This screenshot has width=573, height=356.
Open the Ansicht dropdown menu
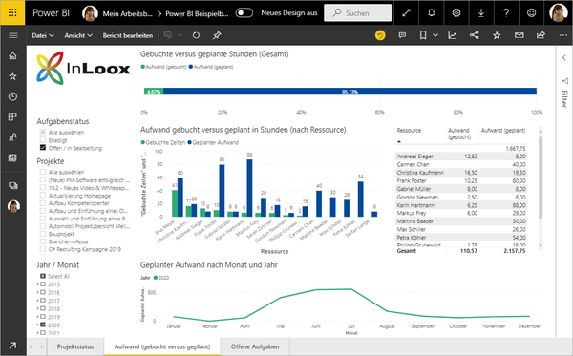[x=78, y=35]
